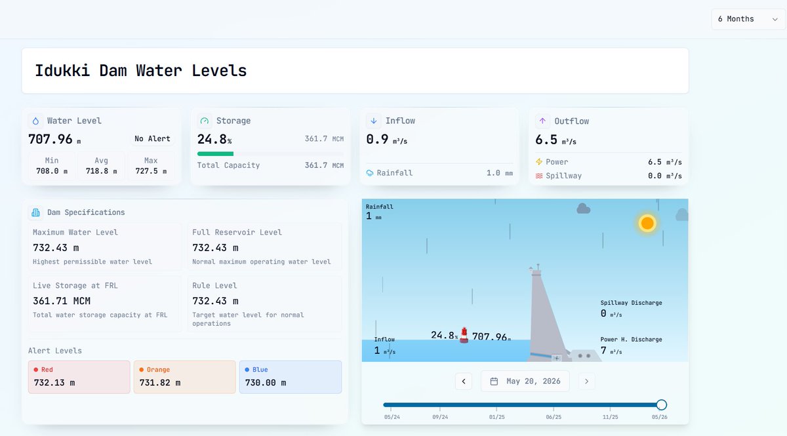Click the sun in the dam illustration

[x=647, y=223]
